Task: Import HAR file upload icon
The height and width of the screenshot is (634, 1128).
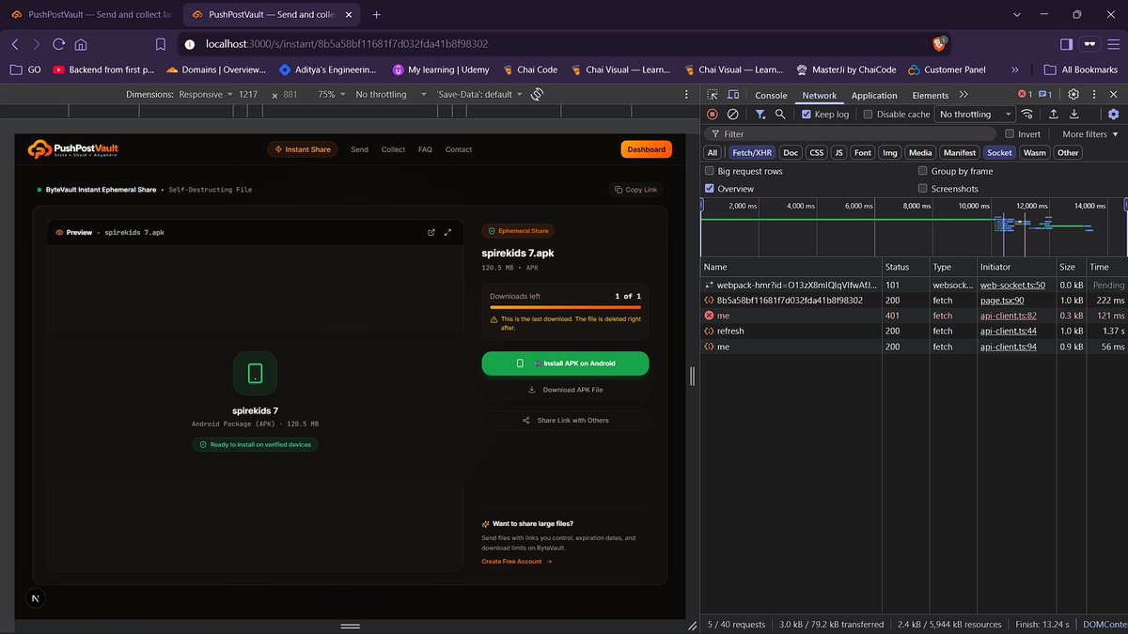Action: tap(1053, 114)
